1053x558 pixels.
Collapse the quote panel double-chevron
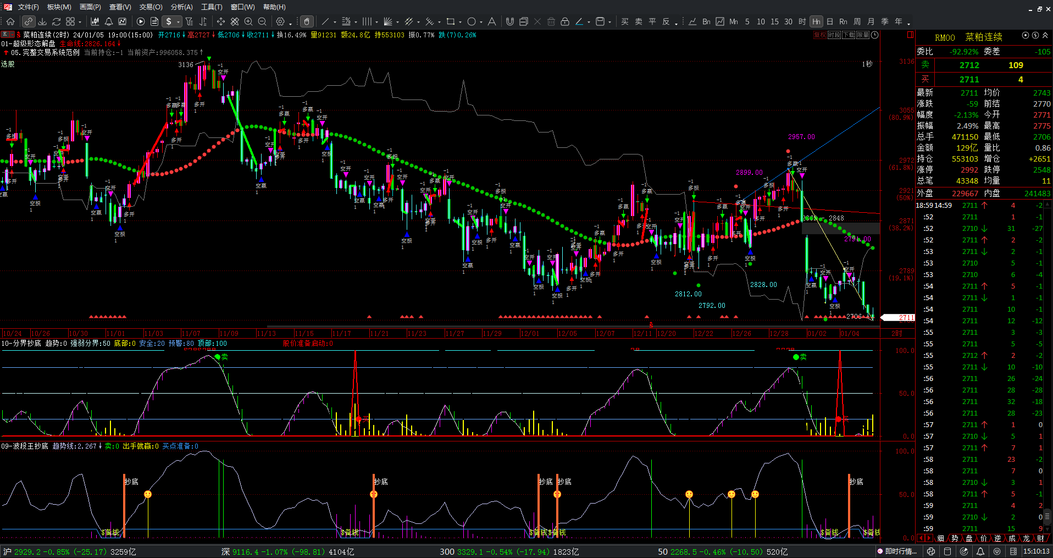point(1045,35)
